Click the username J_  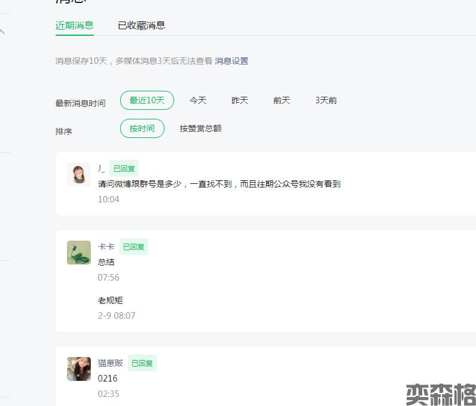click(102, 168)
